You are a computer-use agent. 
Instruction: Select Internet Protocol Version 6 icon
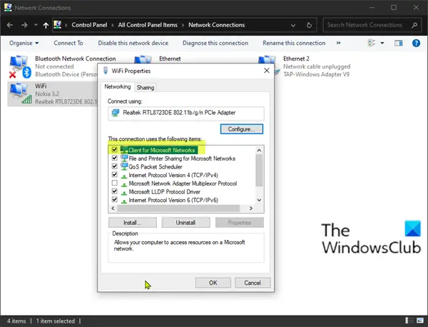point(123,201)
